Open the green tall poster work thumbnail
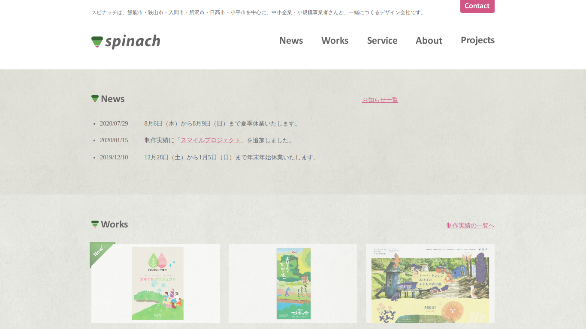The width and height of the screenshot is (586, 329). (293, 283)
